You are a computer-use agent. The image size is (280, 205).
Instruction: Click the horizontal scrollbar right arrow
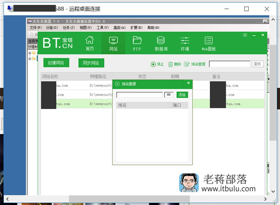(265, 199)
